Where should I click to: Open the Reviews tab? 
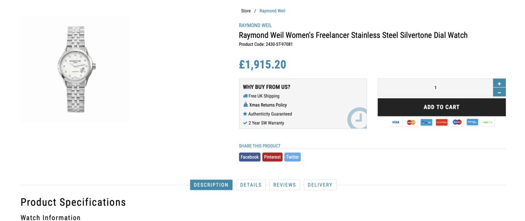[284, 185]
